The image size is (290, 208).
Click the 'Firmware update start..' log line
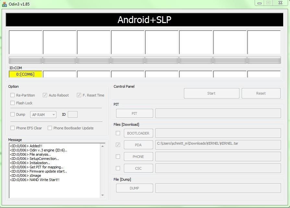tap(38, 171)
